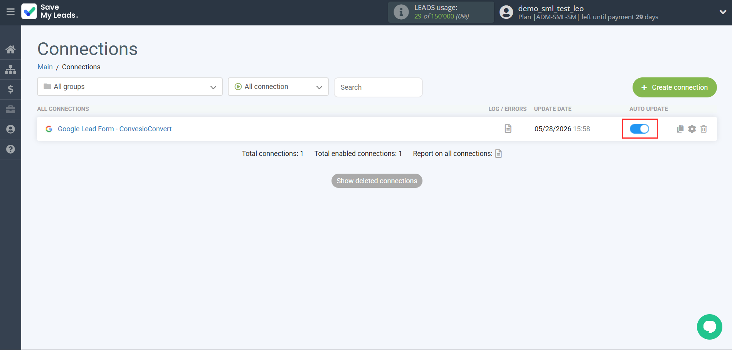This screenshot has width=732, height=350.
Task: Click Show deleted connections button
Action: point(377,181)
